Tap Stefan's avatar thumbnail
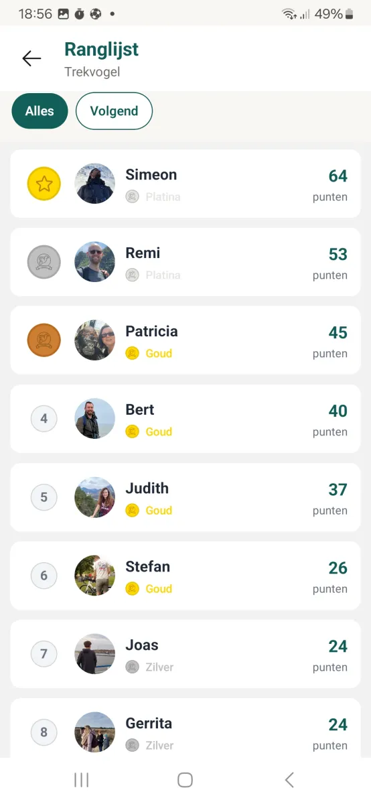 click(94, 576)
